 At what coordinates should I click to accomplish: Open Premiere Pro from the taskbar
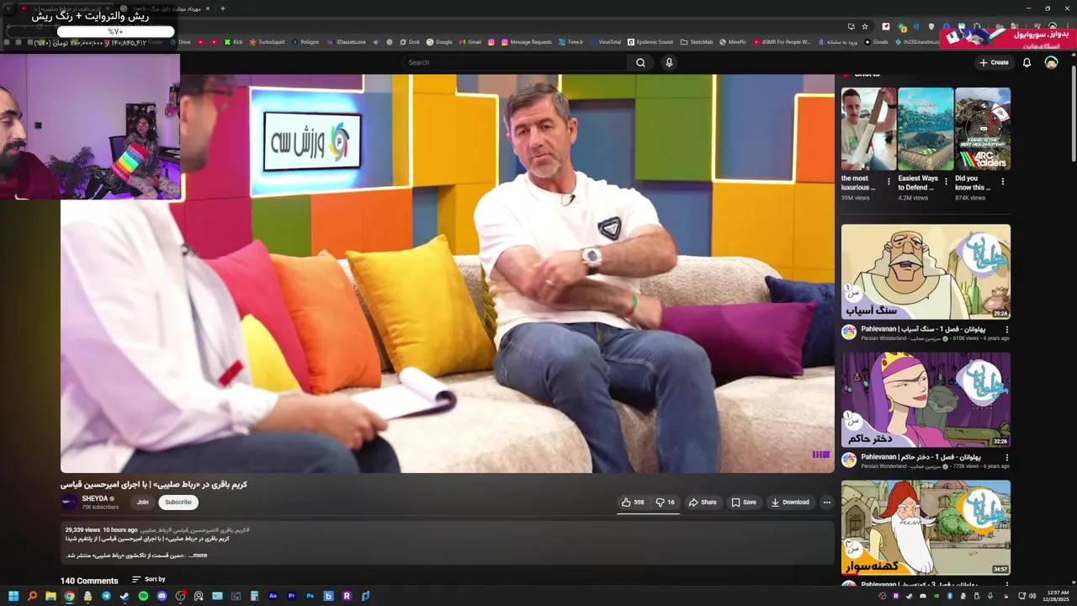[x=291, y=596]
